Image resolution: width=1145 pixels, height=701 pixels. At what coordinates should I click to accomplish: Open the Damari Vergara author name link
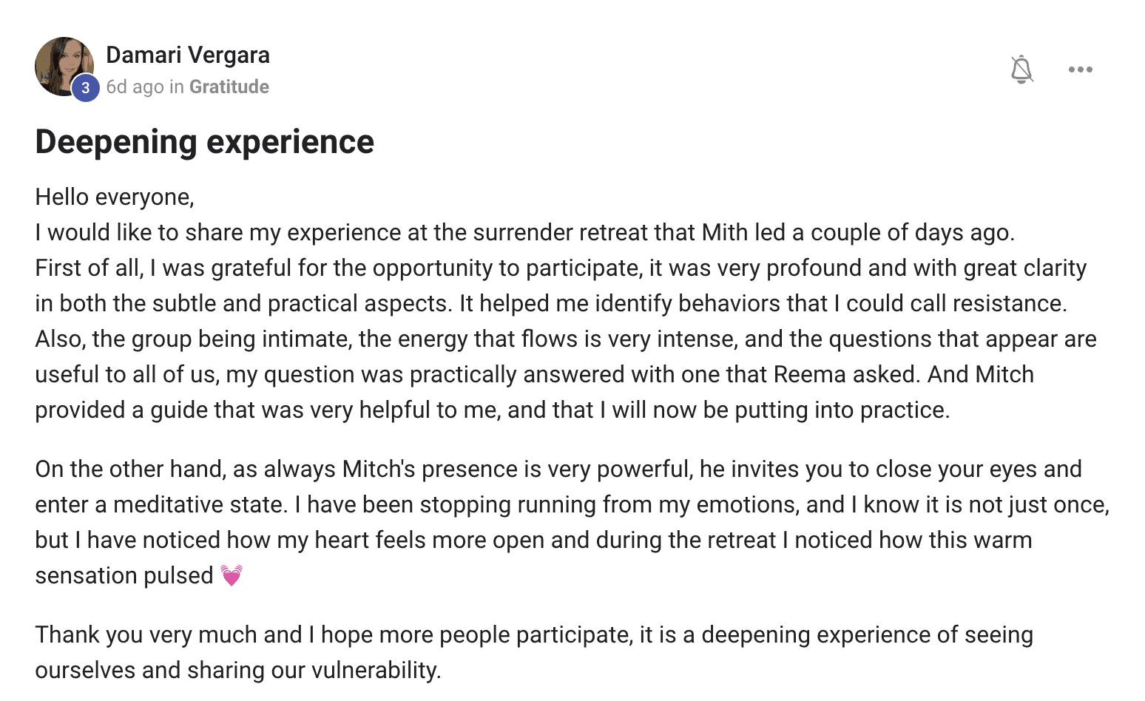click(188, 55)
